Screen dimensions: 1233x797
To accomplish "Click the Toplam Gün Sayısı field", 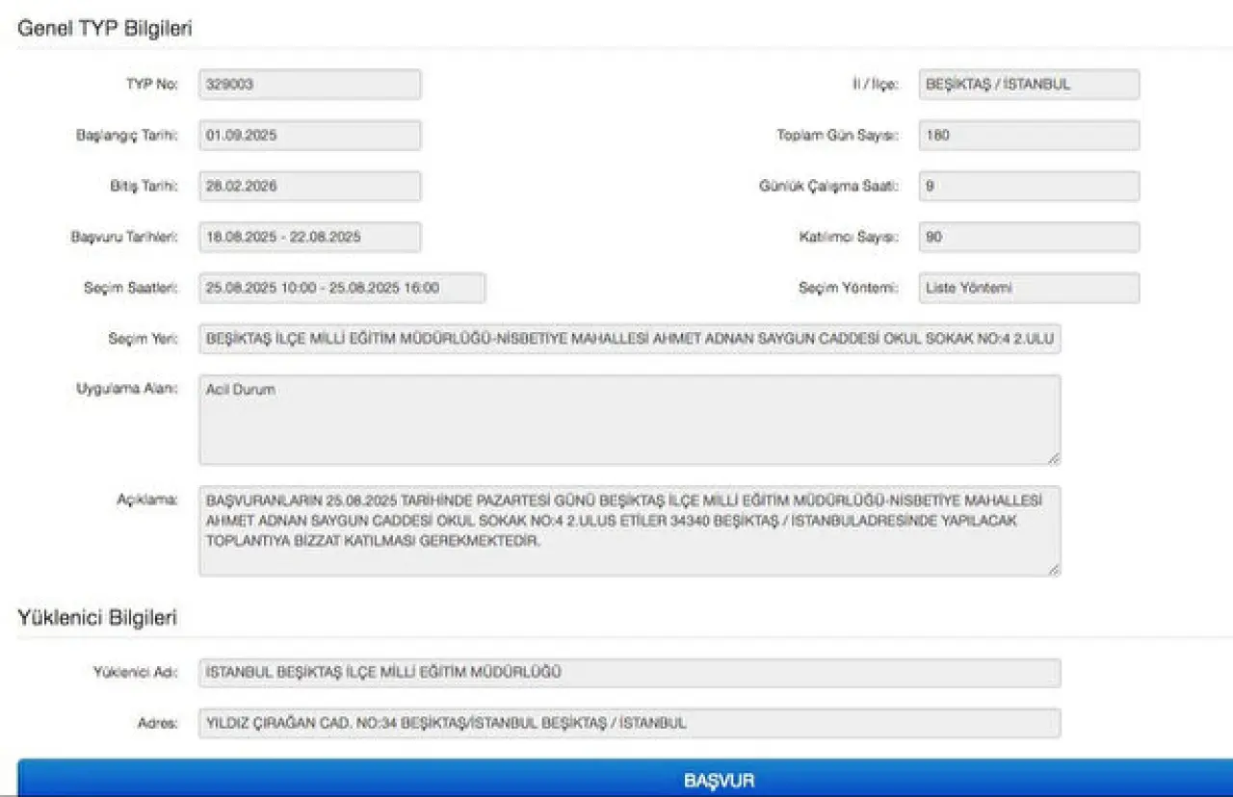I will (x=1028, y=136).
